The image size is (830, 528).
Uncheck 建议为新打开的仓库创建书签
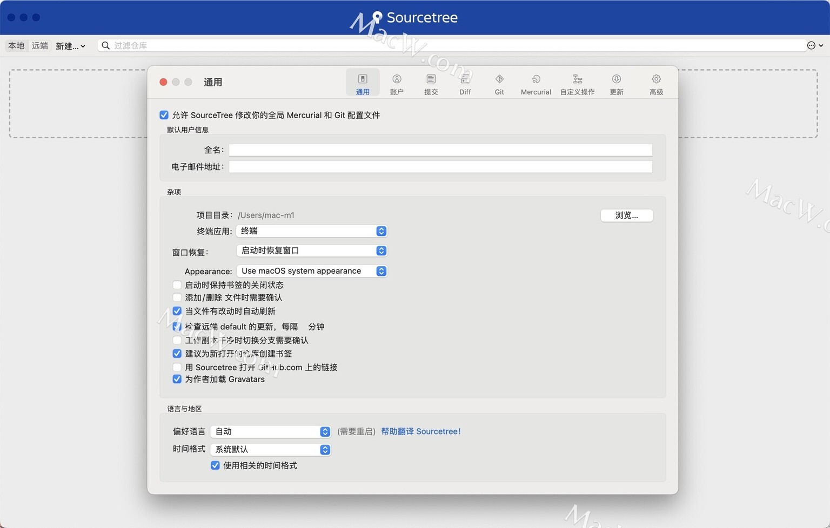pos(177,354)
